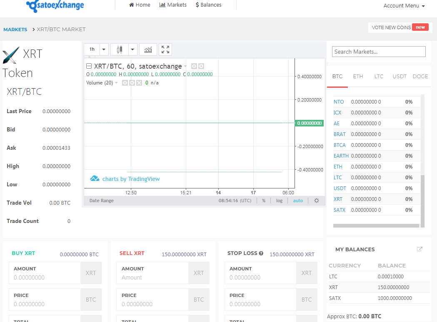Screen dimensions: 437x322
Task: Open the NTO market link
Action: (339, 102)
